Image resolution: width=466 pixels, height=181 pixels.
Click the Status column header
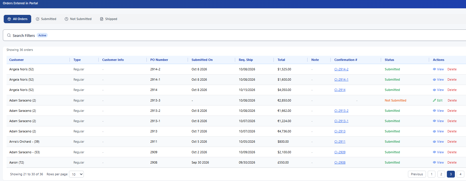[x=389, y=60]
